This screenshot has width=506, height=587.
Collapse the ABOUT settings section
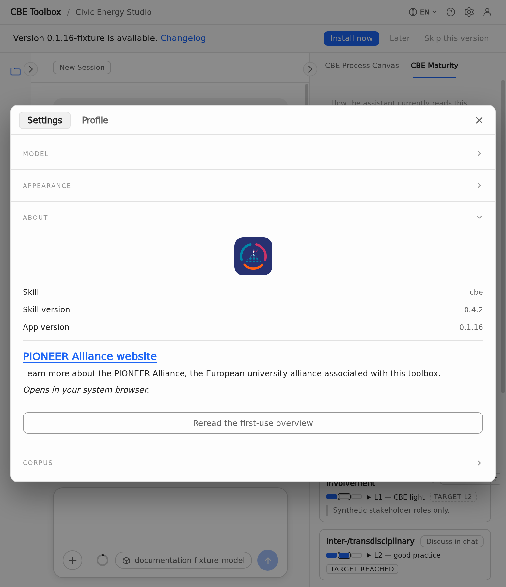(x=253, y=217)
